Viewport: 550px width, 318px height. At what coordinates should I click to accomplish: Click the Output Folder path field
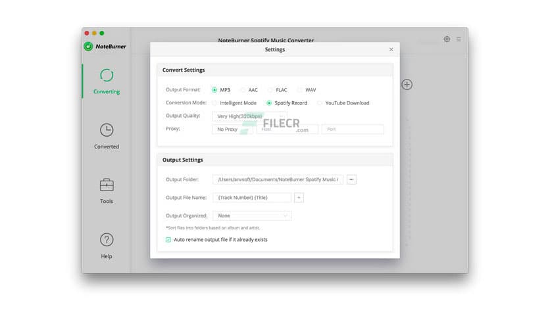[278, 179]
